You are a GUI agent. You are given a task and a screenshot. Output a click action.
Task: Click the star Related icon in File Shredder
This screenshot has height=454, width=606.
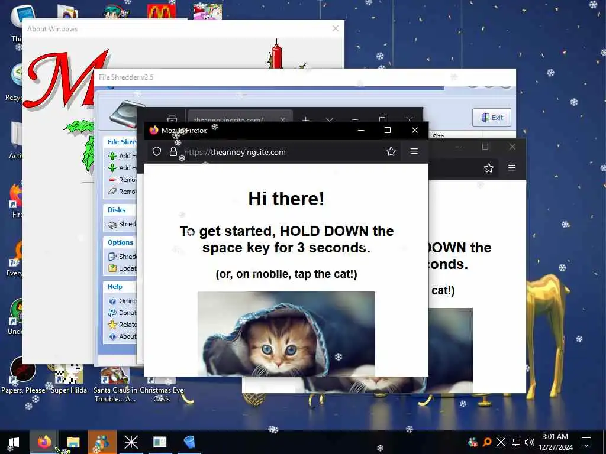pos(112,325)
